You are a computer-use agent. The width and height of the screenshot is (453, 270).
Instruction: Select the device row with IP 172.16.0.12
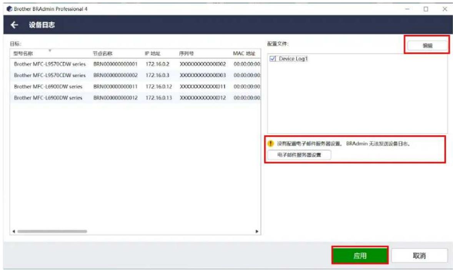point(135,86)
